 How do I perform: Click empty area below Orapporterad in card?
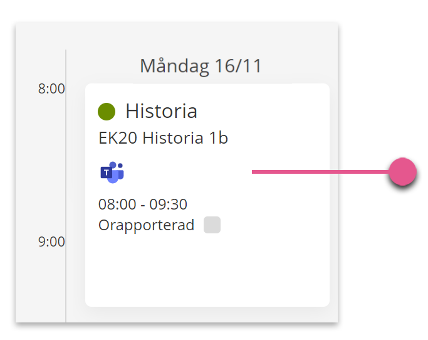pos(207,270)
